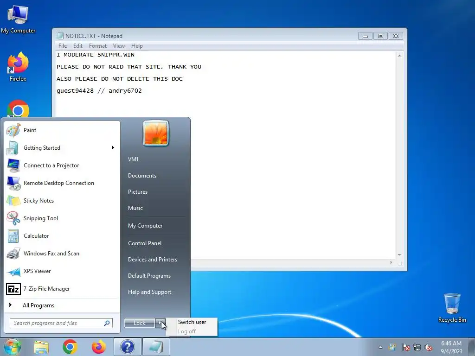Screen dimensions: 475x356
Task: Click the network tray icon
Action: (x=417, y=347)
